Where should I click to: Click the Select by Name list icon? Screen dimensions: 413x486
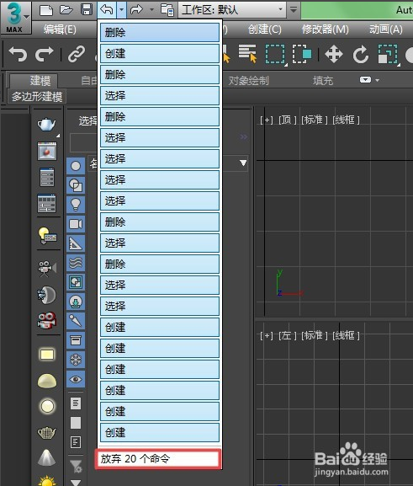click(247, 53)
